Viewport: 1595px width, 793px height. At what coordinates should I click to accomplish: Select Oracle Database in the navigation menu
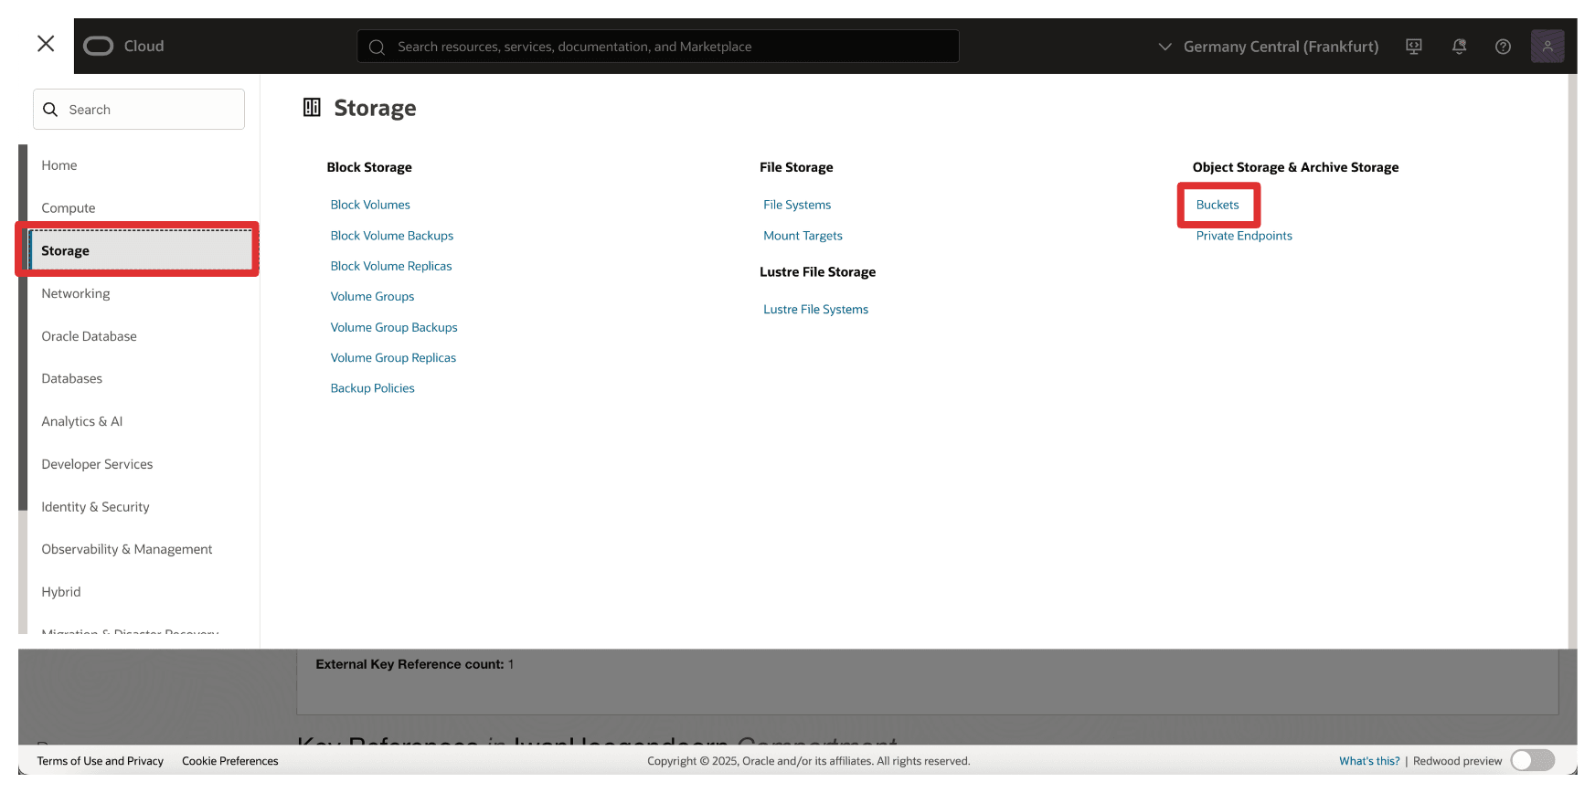pos(89,336)
